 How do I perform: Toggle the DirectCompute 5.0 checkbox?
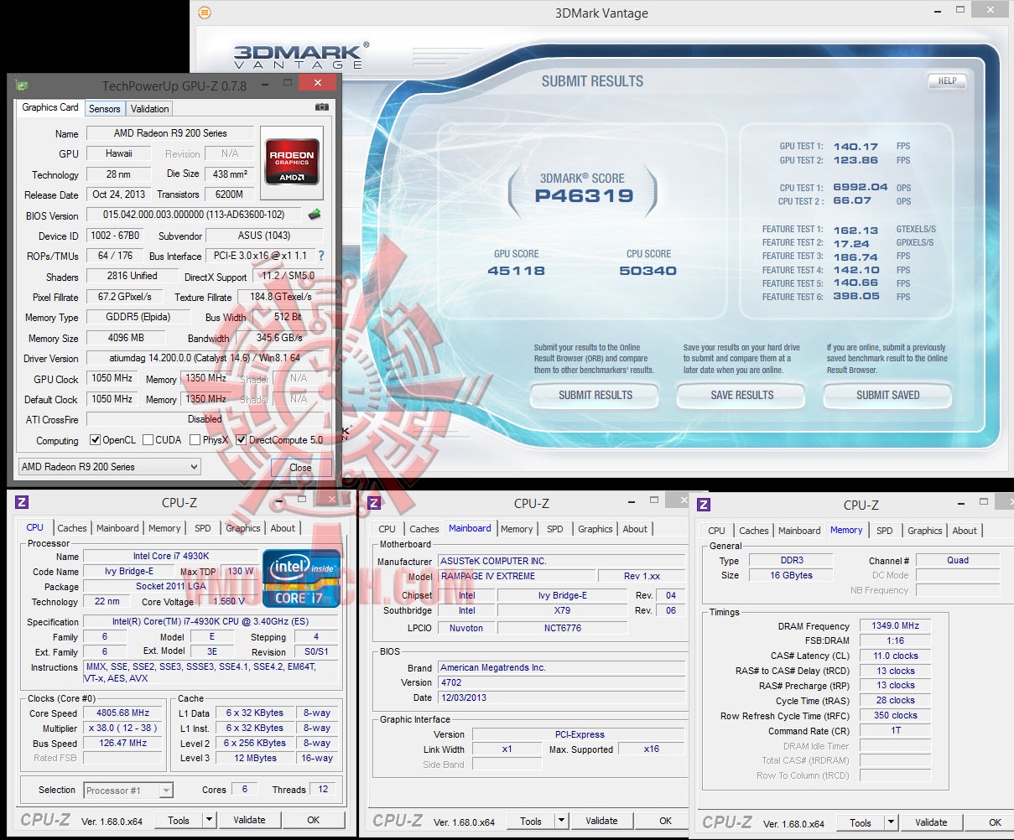(x=242, y=439)
